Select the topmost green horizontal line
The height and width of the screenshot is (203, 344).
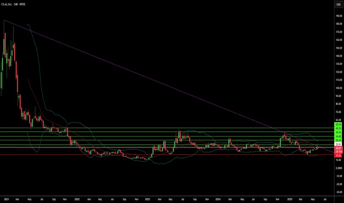[167, 128]
